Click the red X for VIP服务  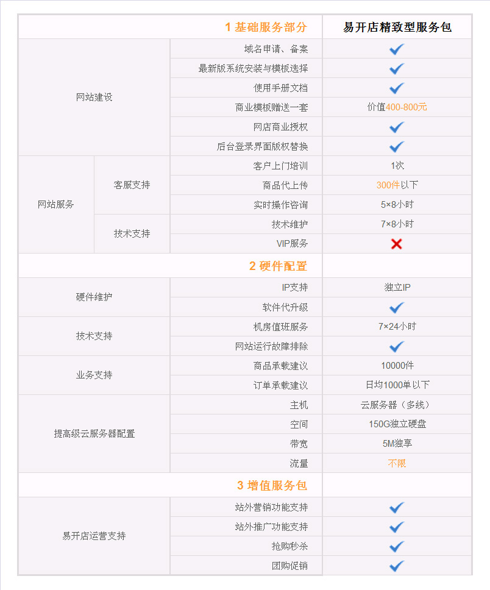tap(397, 244)
